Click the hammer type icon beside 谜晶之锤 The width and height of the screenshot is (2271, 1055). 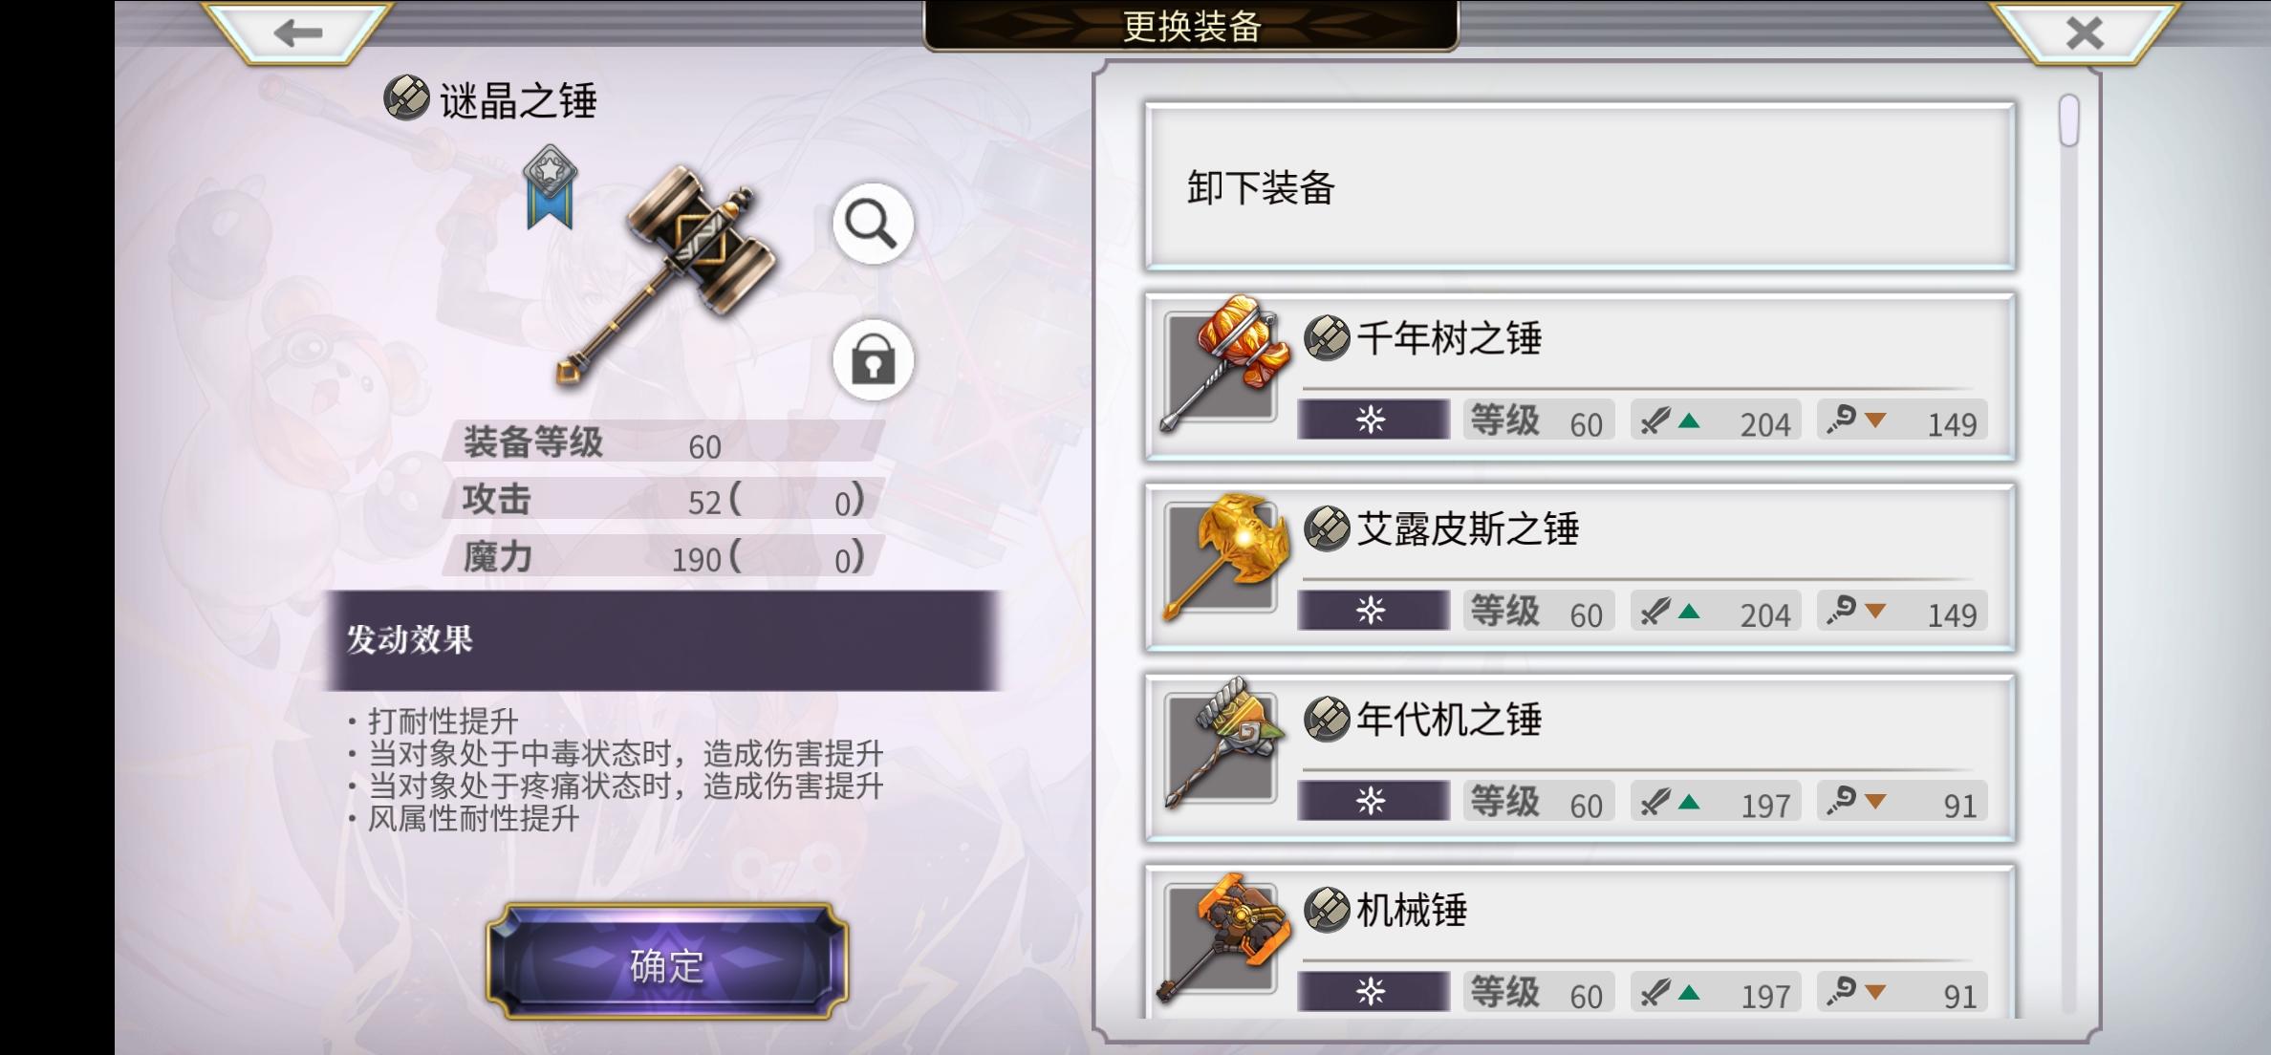click(x=406, y=97)
